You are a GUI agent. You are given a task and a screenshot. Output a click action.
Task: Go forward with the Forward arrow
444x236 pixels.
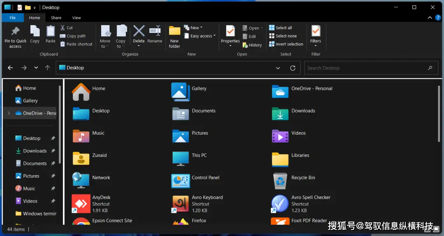click(x=24, y=68)
